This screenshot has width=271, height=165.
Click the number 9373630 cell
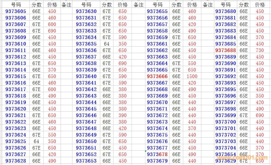point(86,11)
